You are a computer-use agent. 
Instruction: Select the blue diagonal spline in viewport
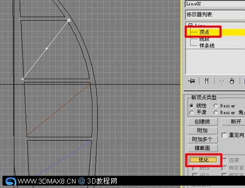coord(64,158)
